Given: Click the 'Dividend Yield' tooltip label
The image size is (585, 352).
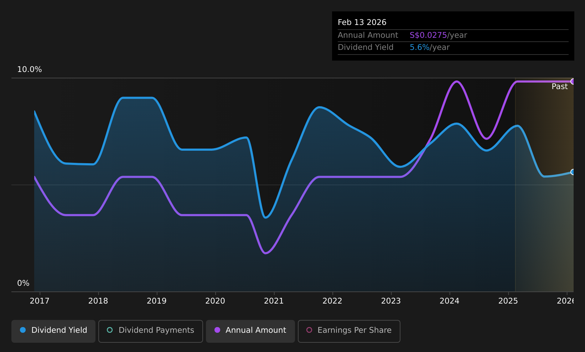Looking at the screenshot, I should coord(366,47).
